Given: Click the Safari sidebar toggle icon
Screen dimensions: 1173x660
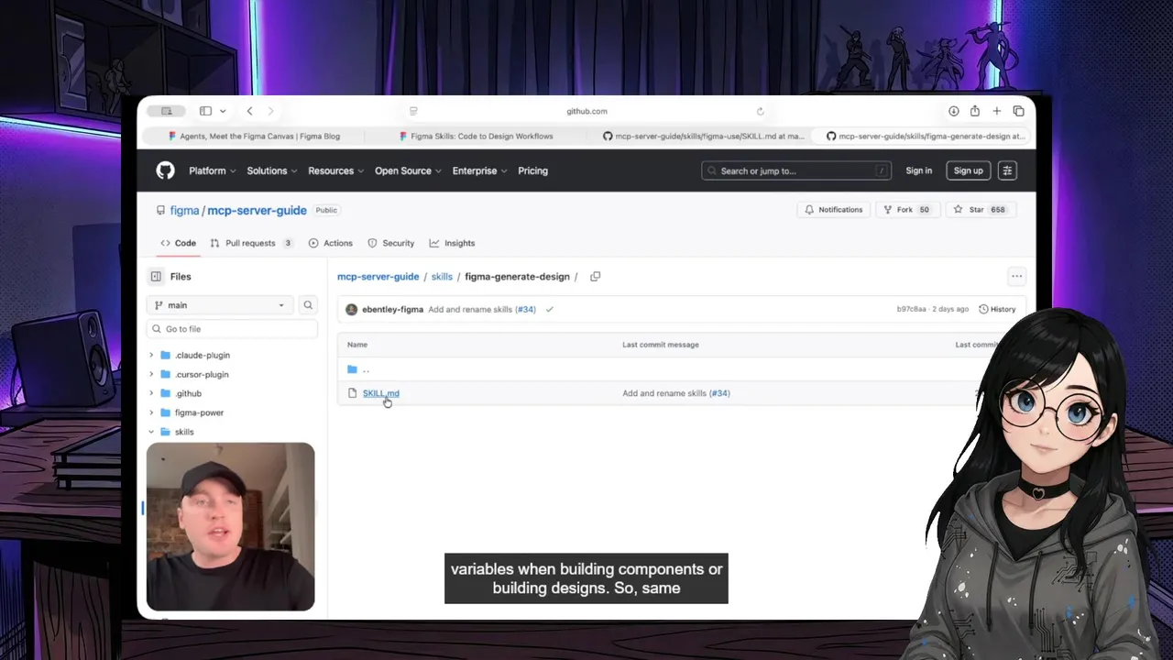Looking at the screenshot, I should (205, 111).
